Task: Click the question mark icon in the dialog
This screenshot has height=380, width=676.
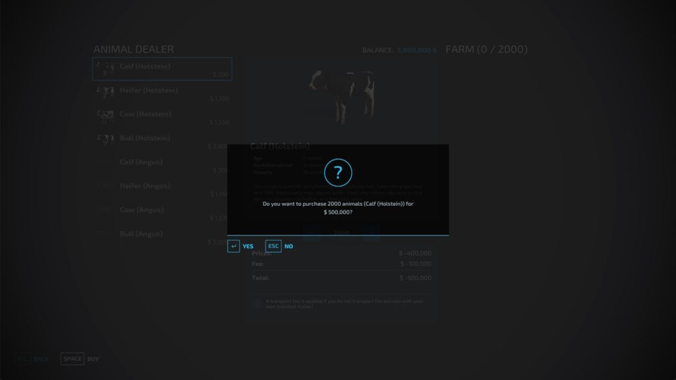Action: coord(338,173)
